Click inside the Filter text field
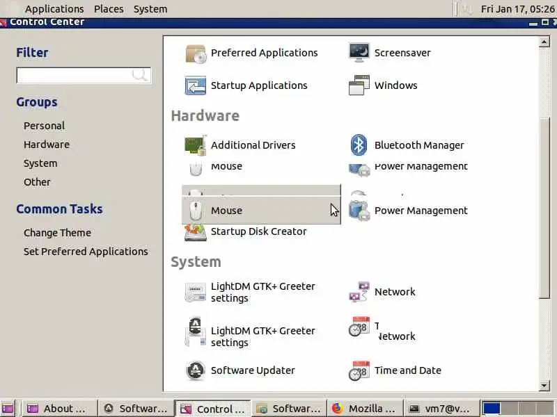The width and height of the screenshot is (557, 417). click(84, 75)
